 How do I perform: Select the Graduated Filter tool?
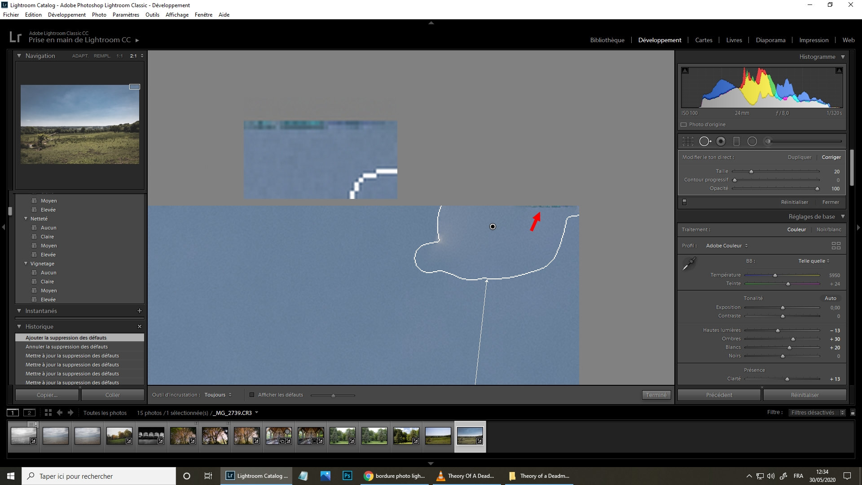pos(736,141)
